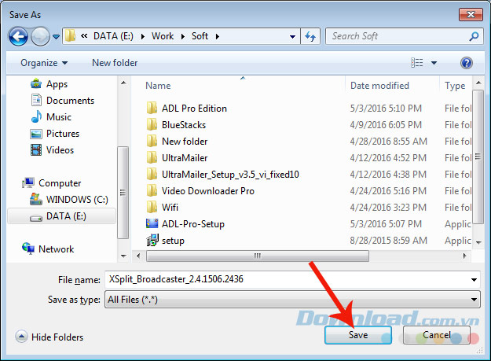Open the help question mark icon
Image resolution: width=491 pixels, height=361 pixels.
467,63
